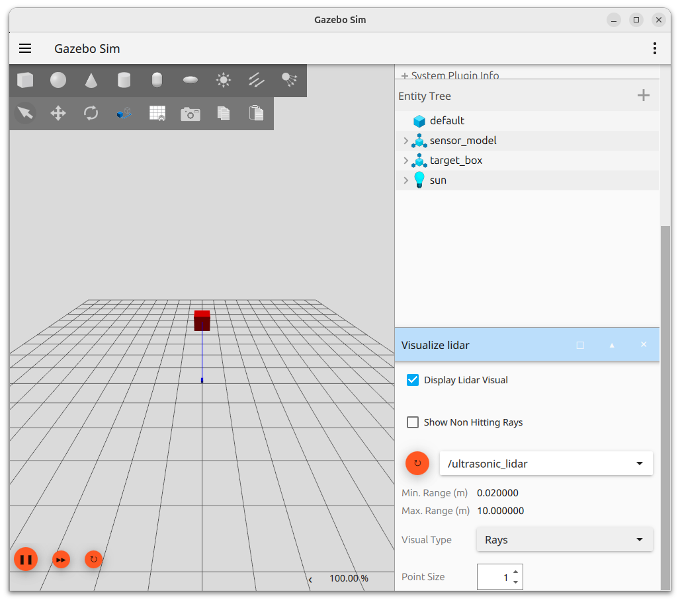The height and width of the screenshot is (602, 680).
Task: Pause the simulation
Action: point(26,560)
